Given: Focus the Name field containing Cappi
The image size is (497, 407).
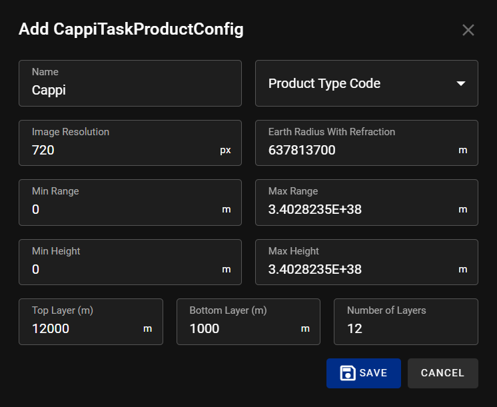Looking at the screenshot, I should [x=130, y=90].
